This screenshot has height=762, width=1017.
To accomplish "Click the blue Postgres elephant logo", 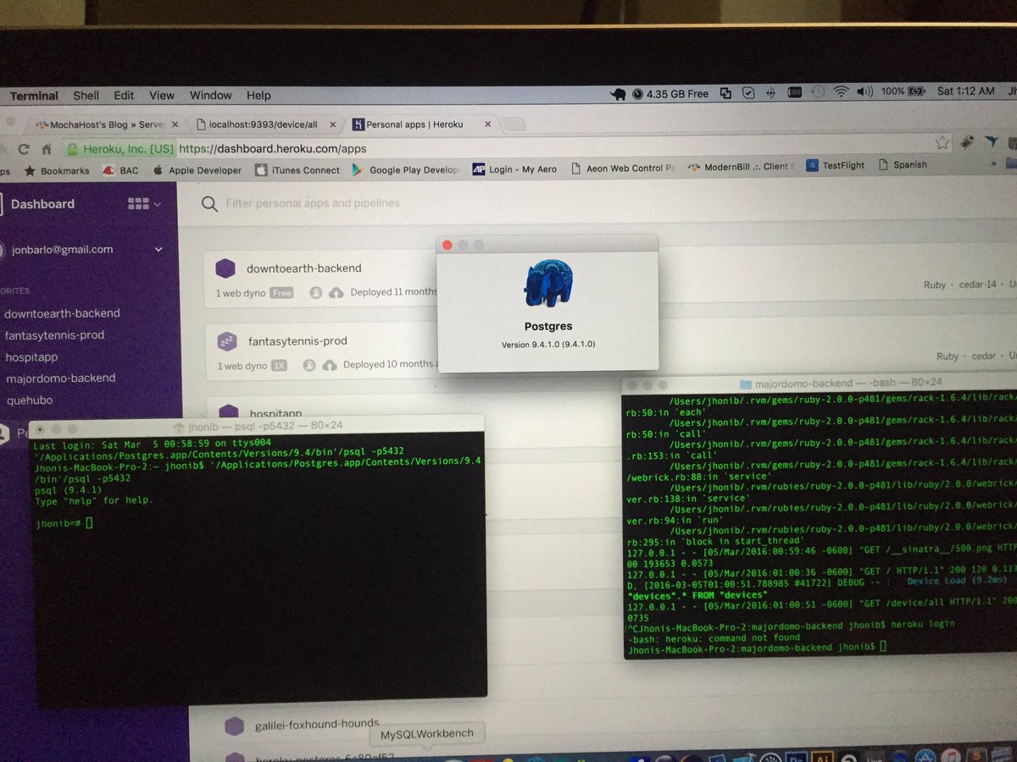I will click(x=547, y=283).
